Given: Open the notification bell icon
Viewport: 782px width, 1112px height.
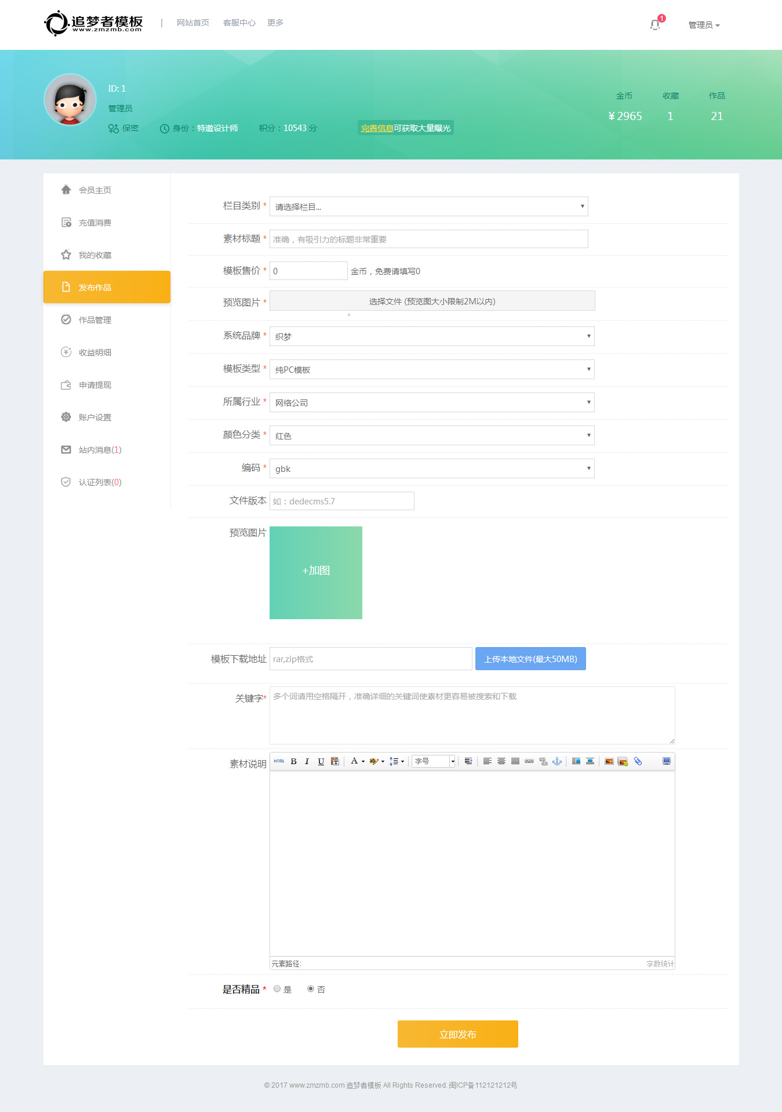Looking at the screenshot, I should point(655,24).
